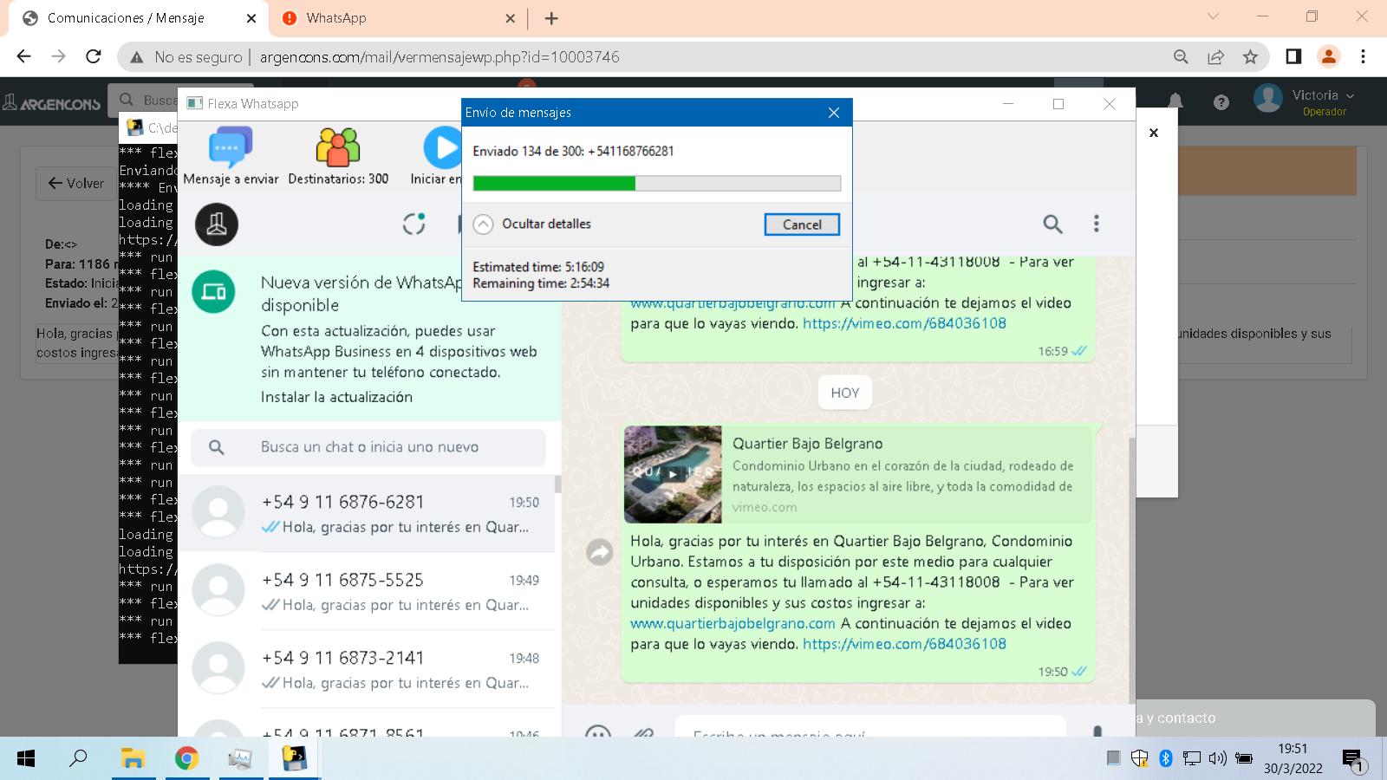Close the Argencons popup with the X

coord(1153,133)
